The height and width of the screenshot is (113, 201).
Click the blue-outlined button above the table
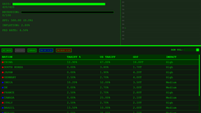[x=46, y=50]
